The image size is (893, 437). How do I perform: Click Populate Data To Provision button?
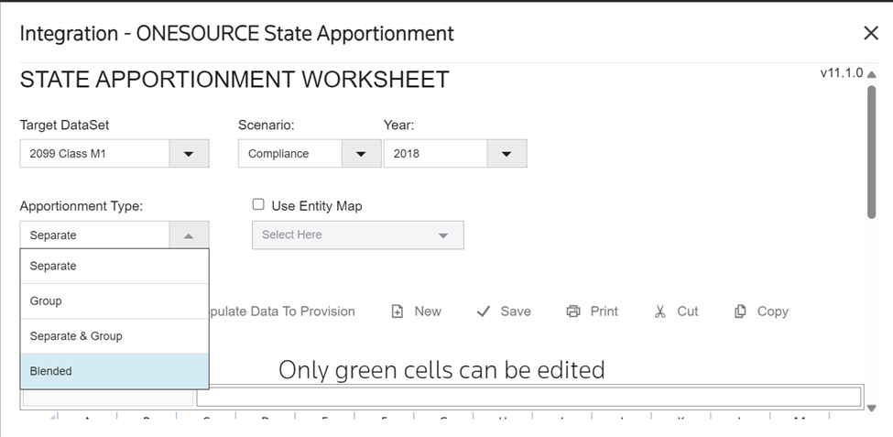click(x=282, y=311)
